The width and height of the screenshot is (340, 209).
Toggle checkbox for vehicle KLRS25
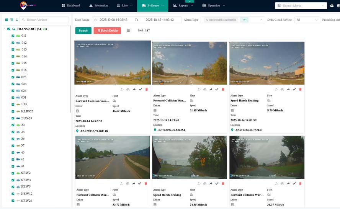coord(13,111)
